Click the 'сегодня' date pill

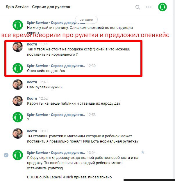click(x=86, y=20)
